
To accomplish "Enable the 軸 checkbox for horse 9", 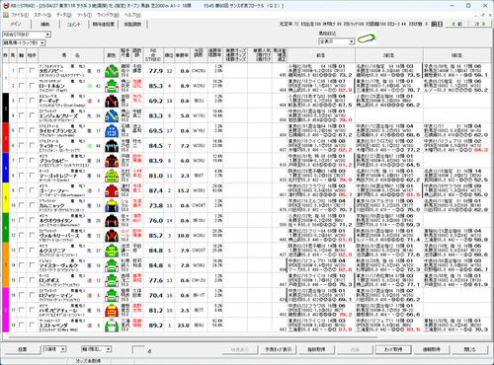I will [x=22, y=190].
